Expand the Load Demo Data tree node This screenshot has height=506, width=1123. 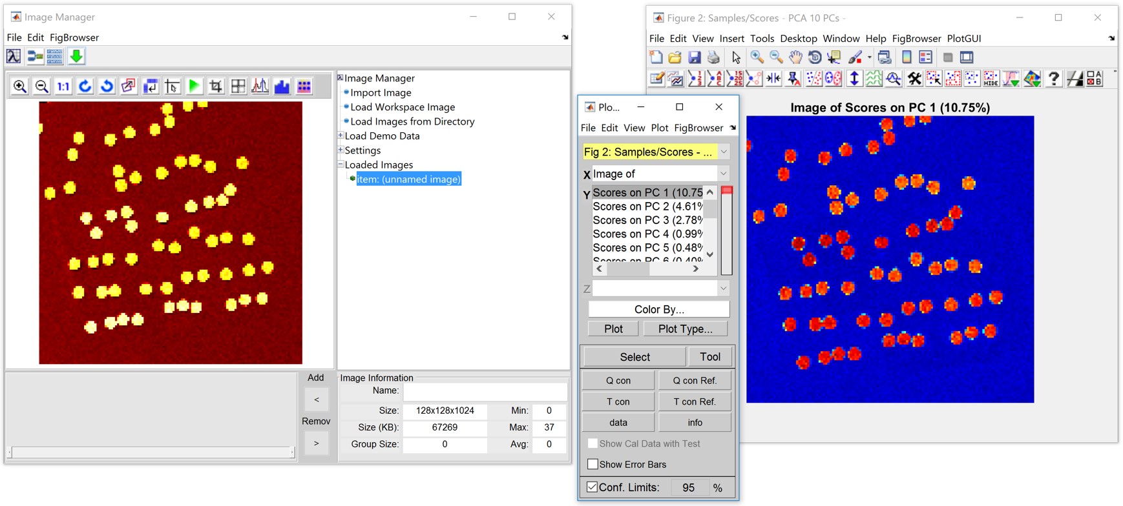[x=341, y=136]
